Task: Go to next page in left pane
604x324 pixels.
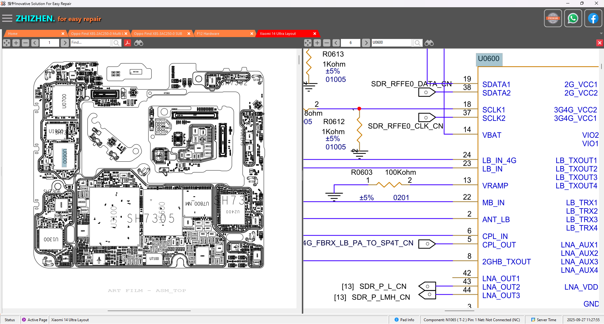Action: (x=65, y=43)
